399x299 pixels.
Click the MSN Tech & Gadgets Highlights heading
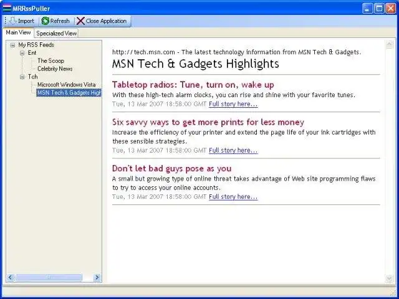(195, 64)
